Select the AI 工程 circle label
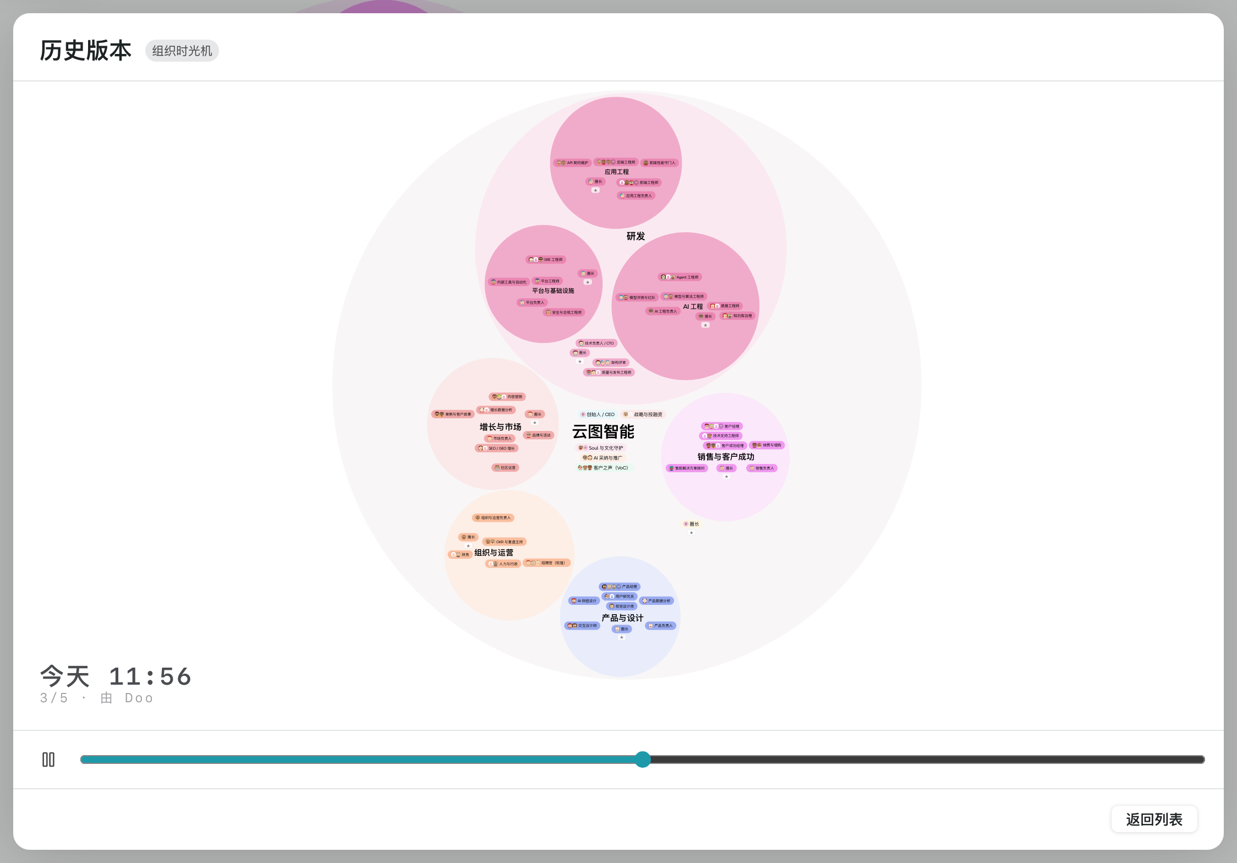Viewport: 1237px width, 863px height. point(693,307)
